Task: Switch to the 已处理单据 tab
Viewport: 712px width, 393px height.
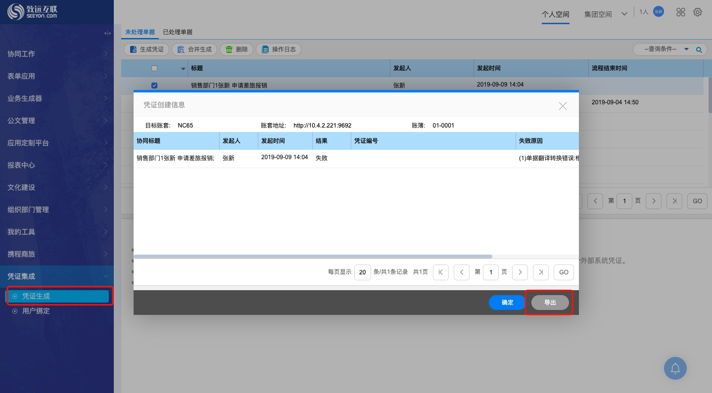Action: (178, 32)
